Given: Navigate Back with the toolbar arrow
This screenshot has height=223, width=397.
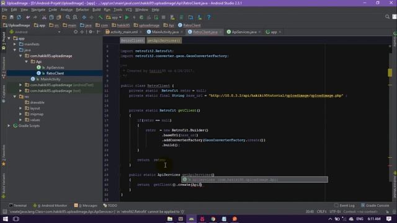Looking at the screenshot, I should (84, 17).
